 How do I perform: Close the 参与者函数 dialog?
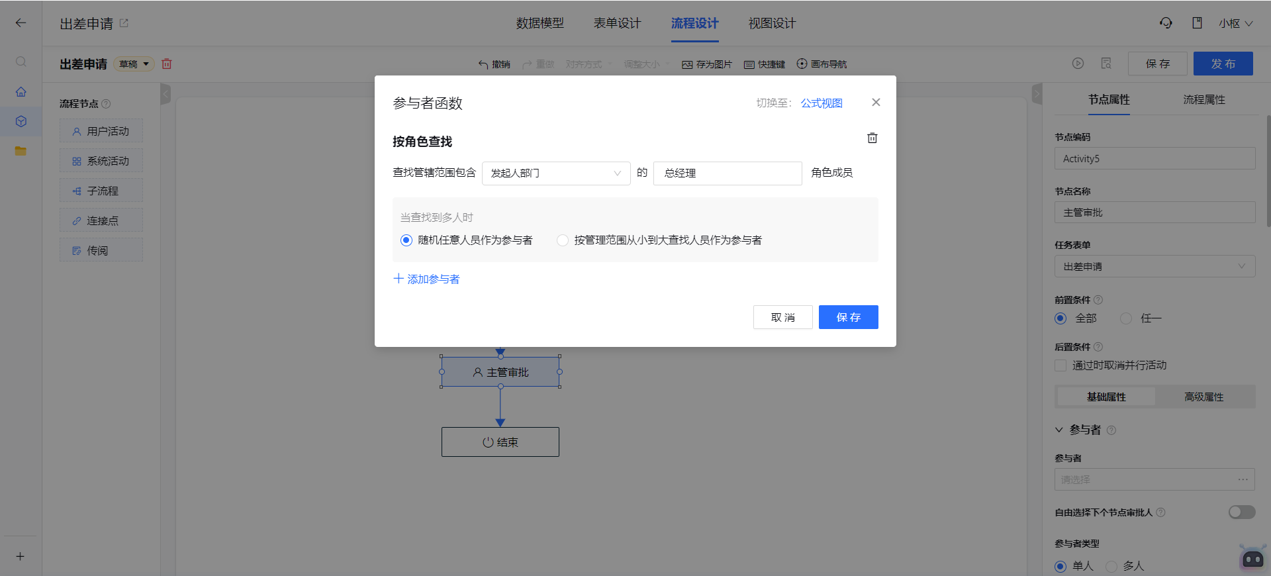[x=876, y=102]
